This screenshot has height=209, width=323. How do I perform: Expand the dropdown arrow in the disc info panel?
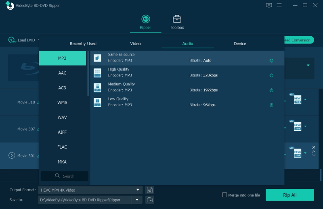[308, 65]
